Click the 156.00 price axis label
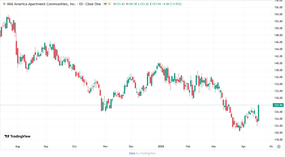 coord(278,7)
